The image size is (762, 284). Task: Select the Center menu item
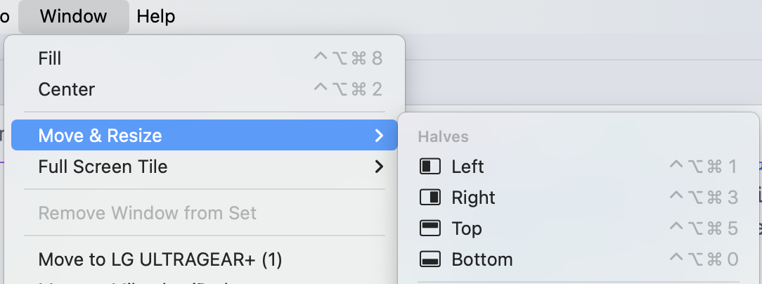click(x=67, y=89)
